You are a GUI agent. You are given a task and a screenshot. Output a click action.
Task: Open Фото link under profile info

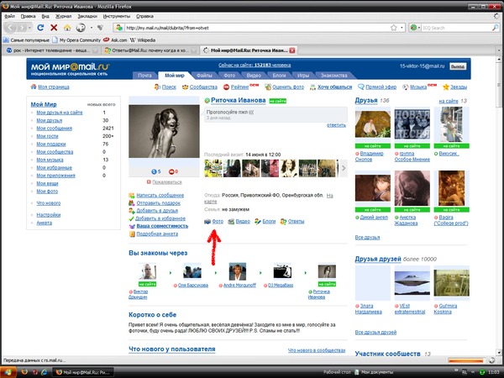(218, 222)
